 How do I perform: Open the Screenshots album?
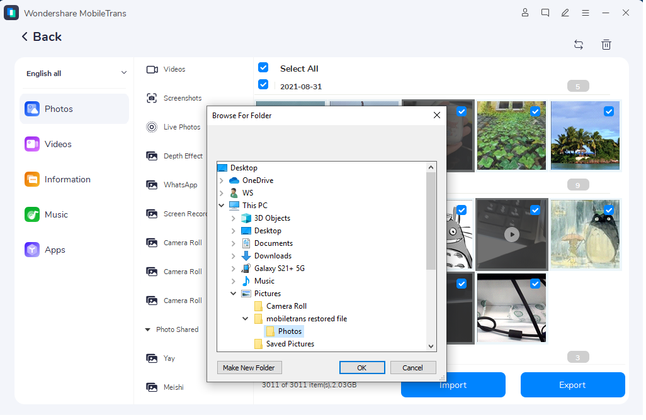(182, 98)
